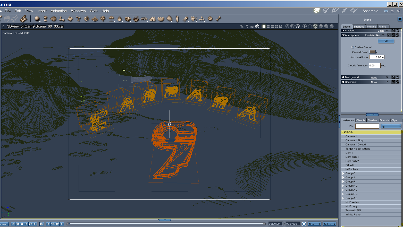
Task: Set viewport to four-view layout
Action: [276, 26]
